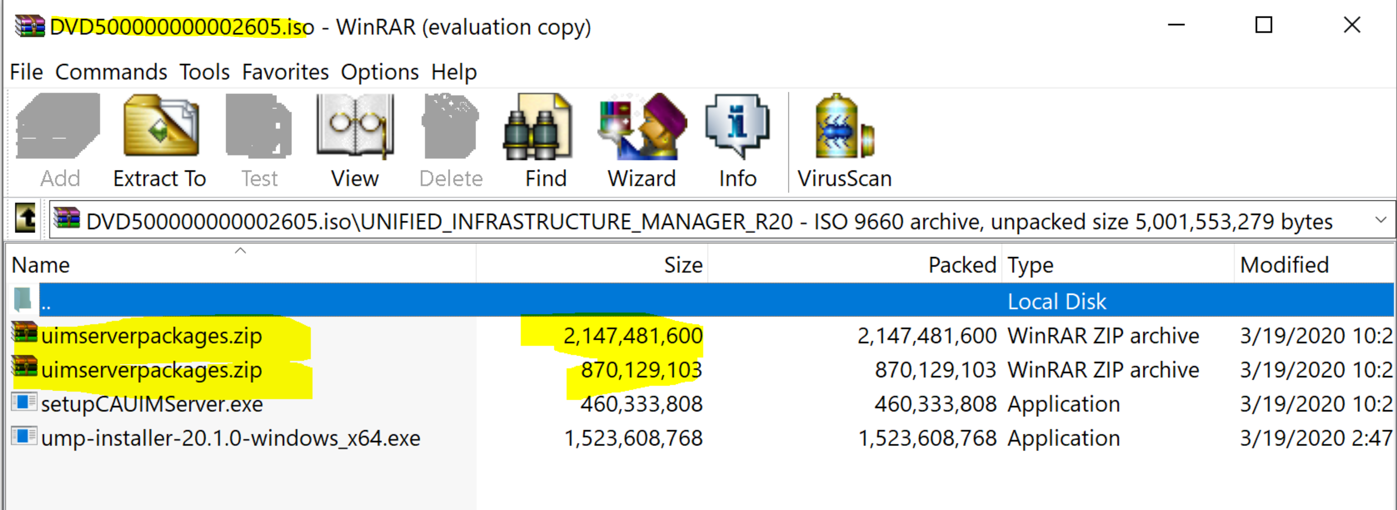Image resolution: width=1397 pixels, height=510 pixels.
Task: Show archive Info
Action: click(x=737, y=127)
